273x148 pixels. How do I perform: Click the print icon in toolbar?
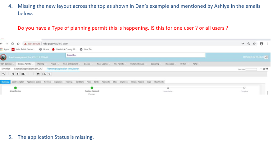click(38, 74)
